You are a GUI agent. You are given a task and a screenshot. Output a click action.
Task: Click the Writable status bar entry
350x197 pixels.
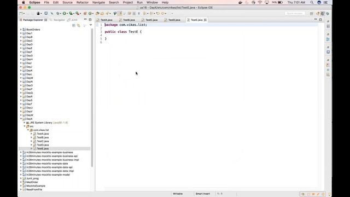pyautogui.click(x=178, y=194)
